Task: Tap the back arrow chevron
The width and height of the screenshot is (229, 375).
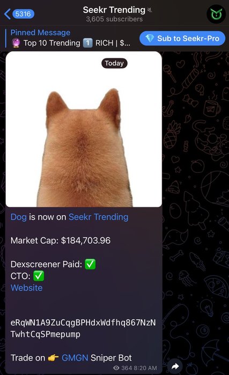Action: click(x=8, y=14)
